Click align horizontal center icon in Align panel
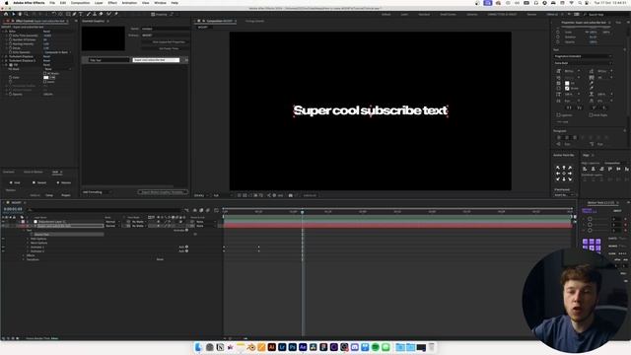Viewport: 631px width, 355px height. (594, 169)
